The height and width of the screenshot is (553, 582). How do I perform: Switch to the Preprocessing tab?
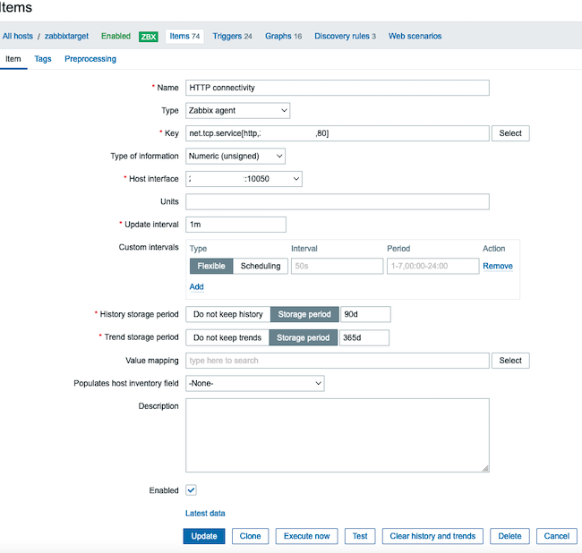90,59
